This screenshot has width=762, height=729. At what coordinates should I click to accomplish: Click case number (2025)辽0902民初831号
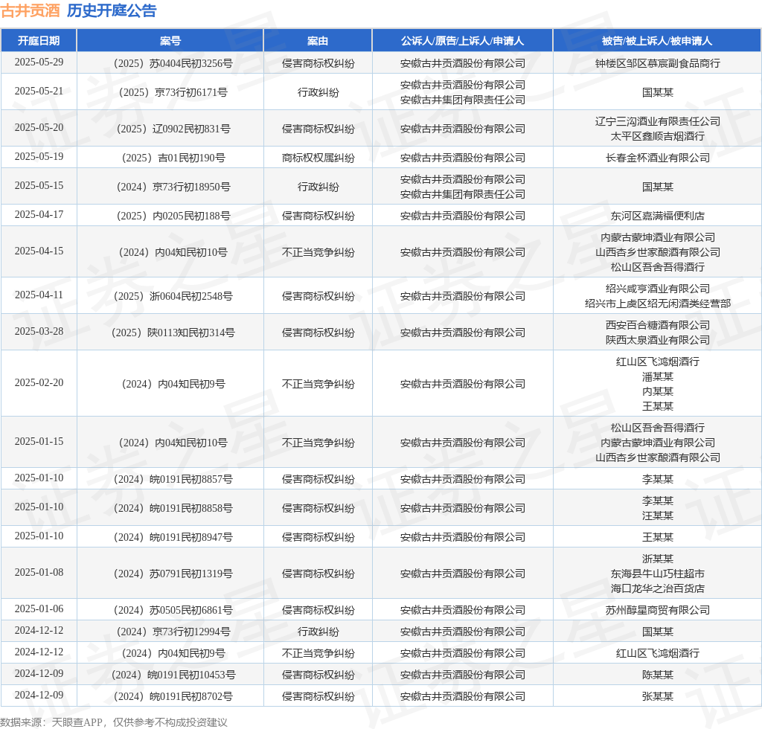tap(173, 129)
